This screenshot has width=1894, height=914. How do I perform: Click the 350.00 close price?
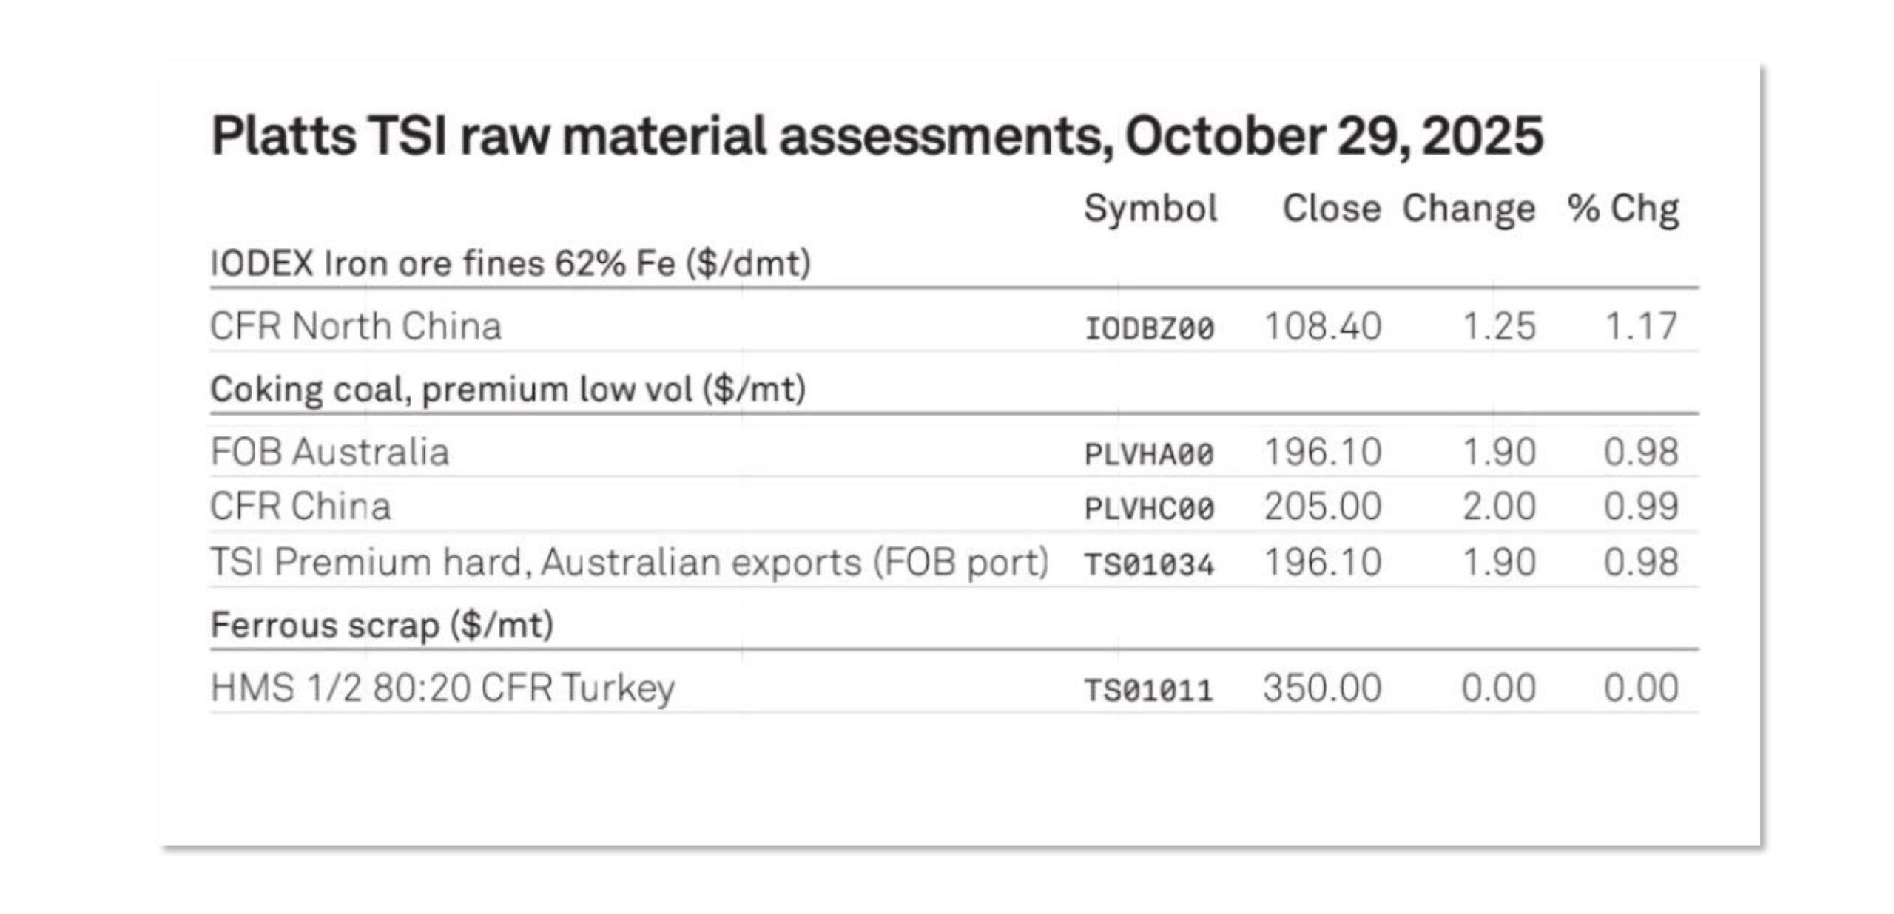tap(1322, 688)
